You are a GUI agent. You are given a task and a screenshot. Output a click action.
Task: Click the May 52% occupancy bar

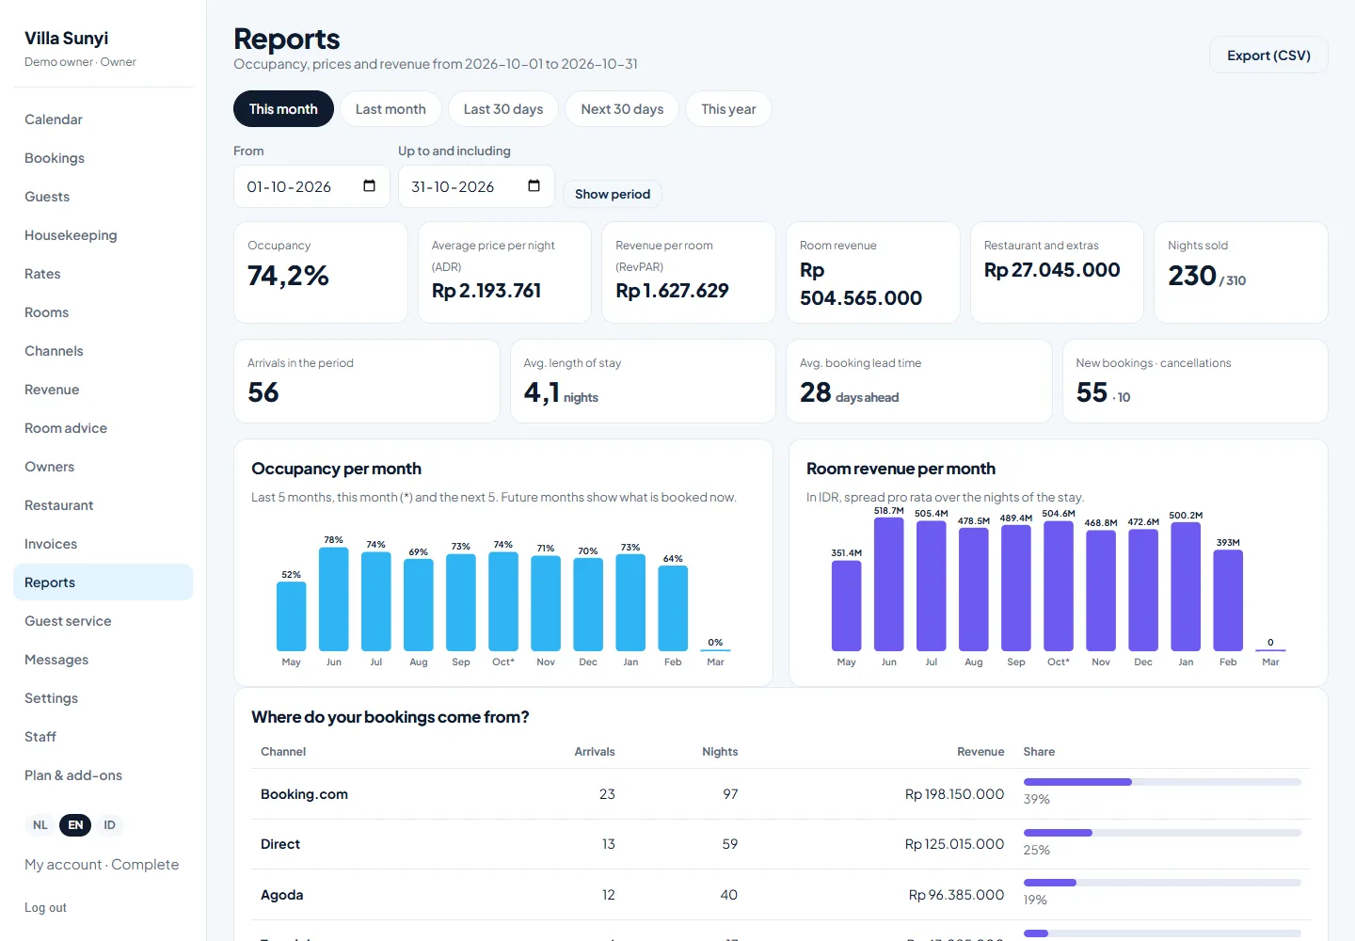coord(292,616)
